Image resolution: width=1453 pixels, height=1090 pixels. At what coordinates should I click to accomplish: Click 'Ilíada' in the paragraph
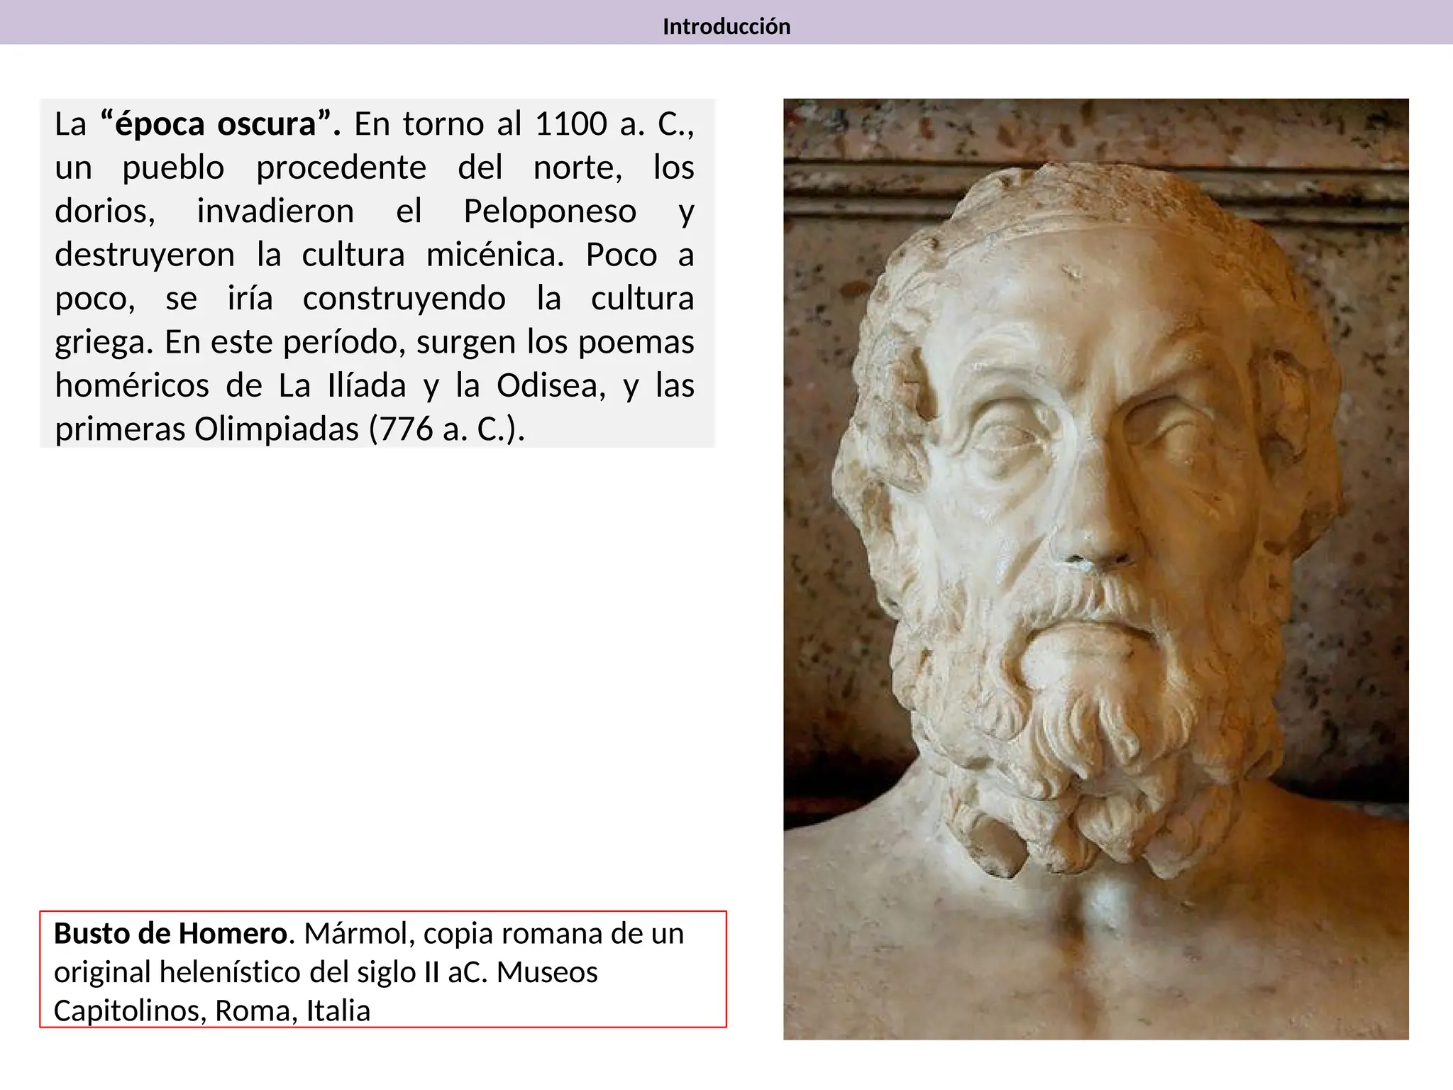coord(367,386)
